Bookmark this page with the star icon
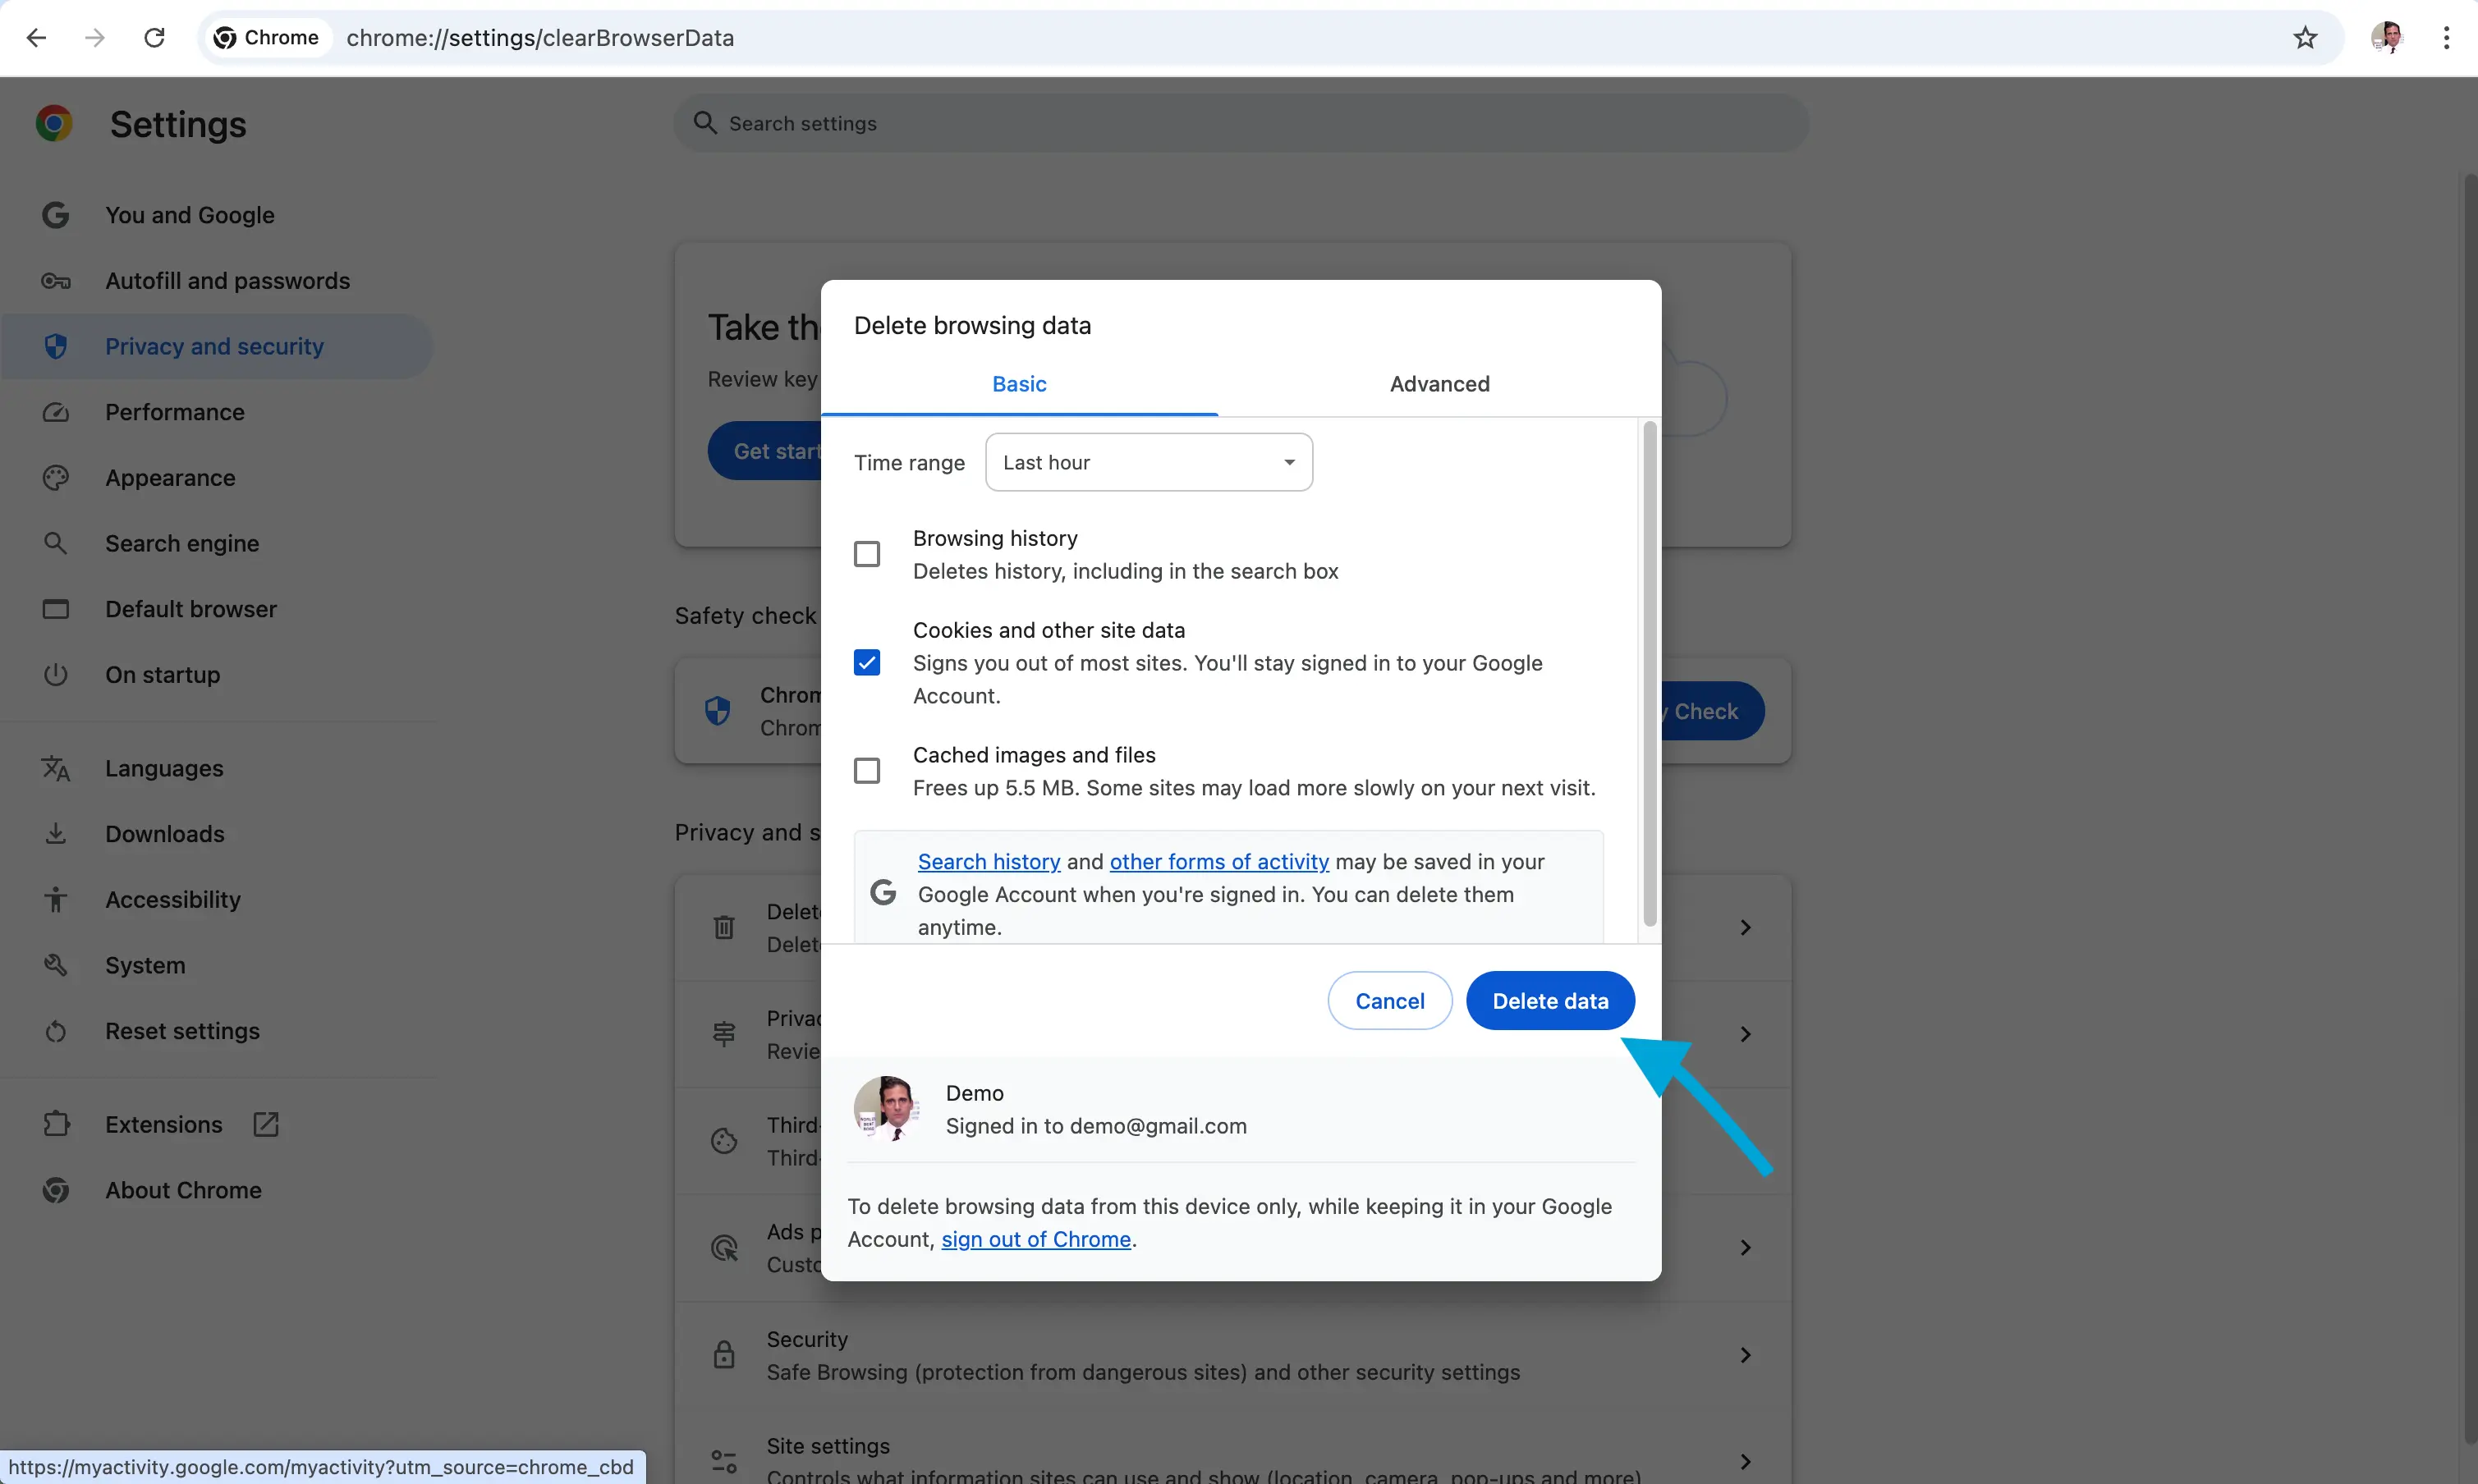This screenshot has width=2478, height=1484. tap(2305, 38)
